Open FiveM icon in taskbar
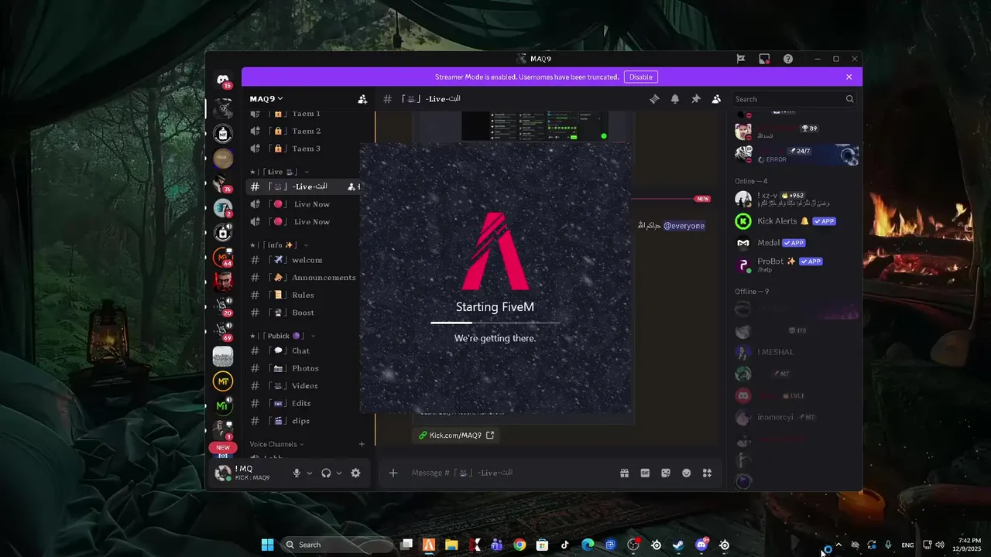The height and width of the screenshot is (557, 991). [x=429, y=545]
